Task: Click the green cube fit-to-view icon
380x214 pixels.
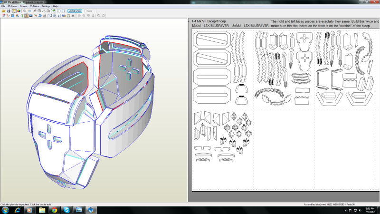Action: (53, 11)
